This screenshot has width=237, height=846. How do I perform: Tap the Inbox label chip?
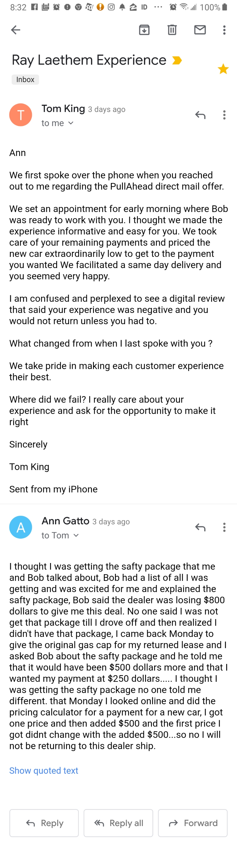coord(25,79)
